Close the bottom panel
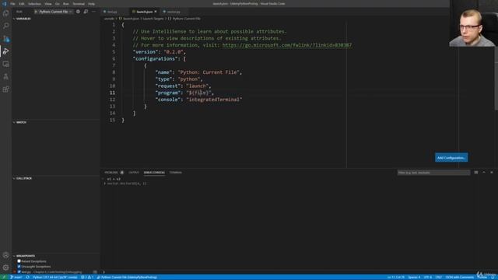The image size is (498, 280). 491,173
